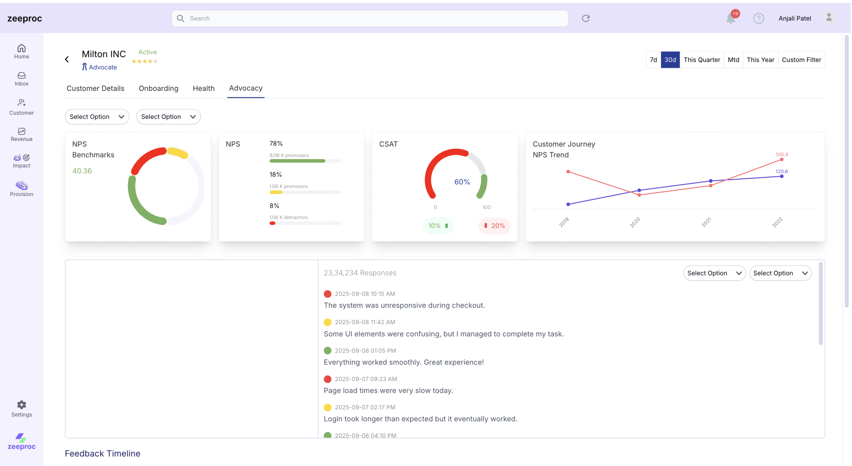The image size is (852, 466).
Task: Go to Customer section in sidebar
Action: point(21,107)
